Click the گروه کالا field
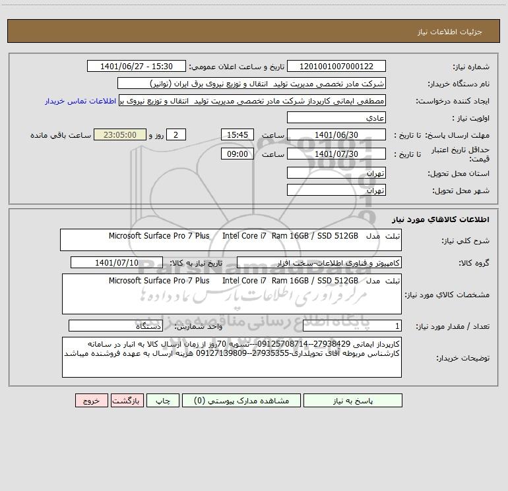This screenshot has width=508, height=491. (319, 262)
